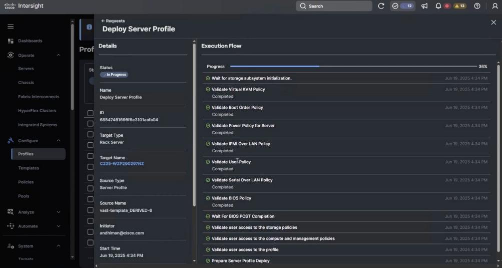Screen dimensions: 502x268
Task: Expand the Analyze section chevron
Action: (59, 212)
